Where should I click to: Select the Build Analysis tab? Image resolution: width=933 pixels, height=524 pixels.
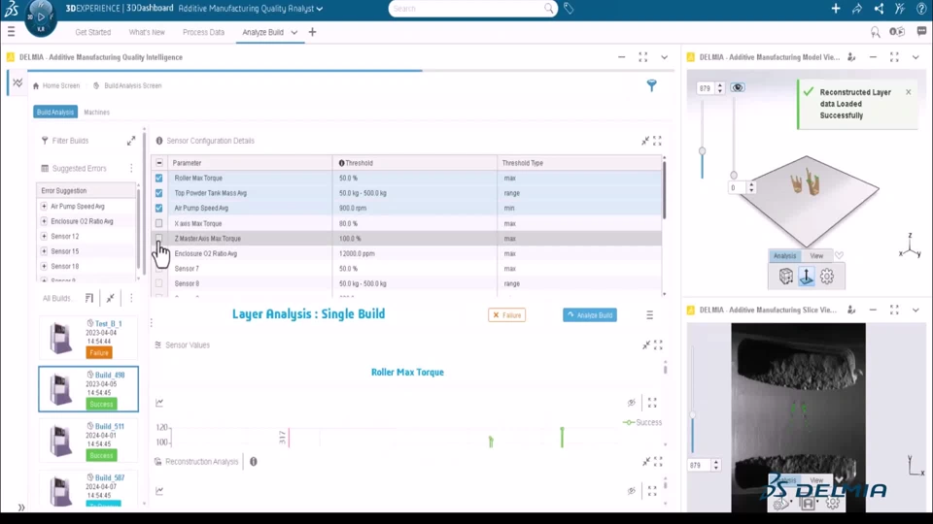55,112
